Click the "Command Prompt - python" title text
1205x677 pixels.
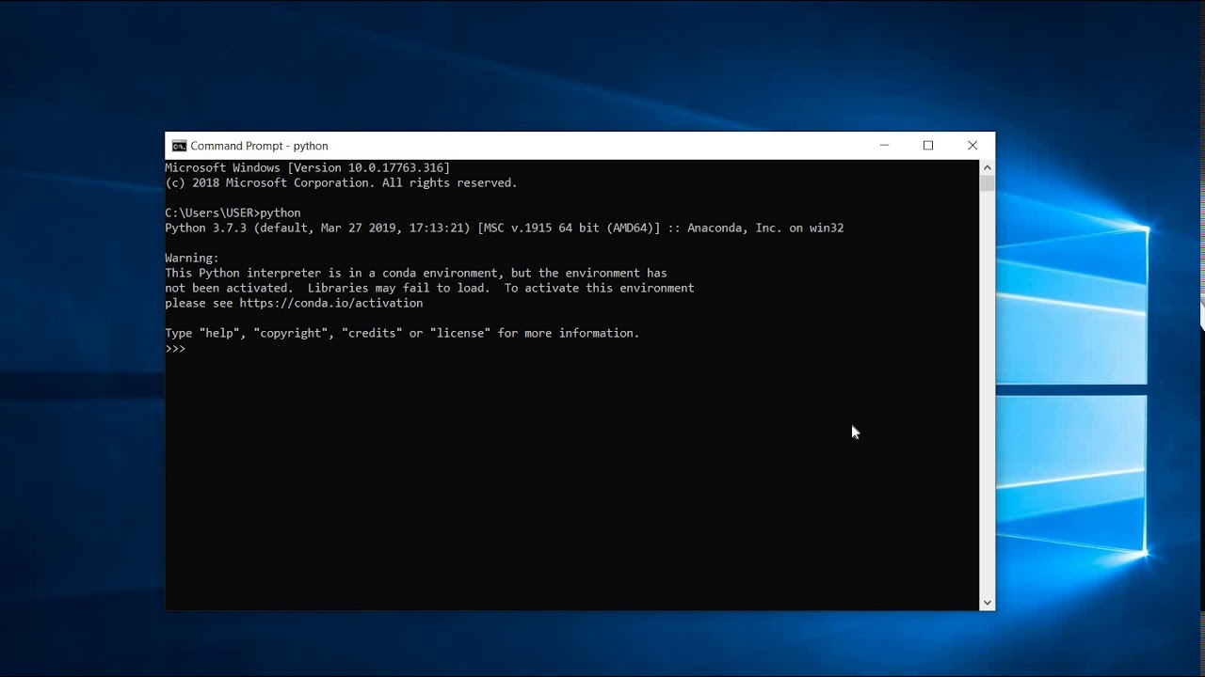(x=259, y=146)
